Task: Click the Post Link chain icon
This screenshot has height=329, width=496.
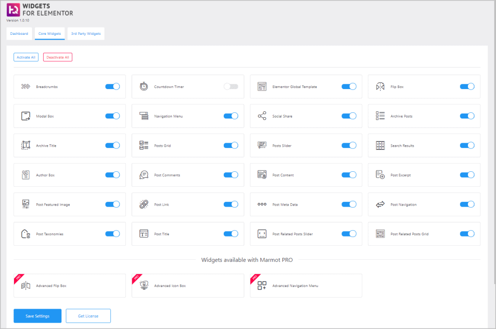Action: (144, 205)
